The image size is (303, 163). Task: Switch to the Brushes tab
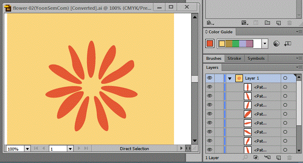[213, 59]
